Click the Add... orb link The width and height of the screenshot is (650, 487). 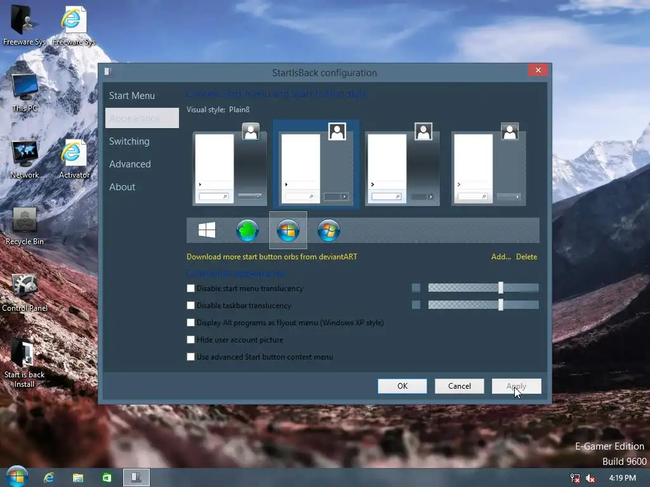click(x=501, y=257)
